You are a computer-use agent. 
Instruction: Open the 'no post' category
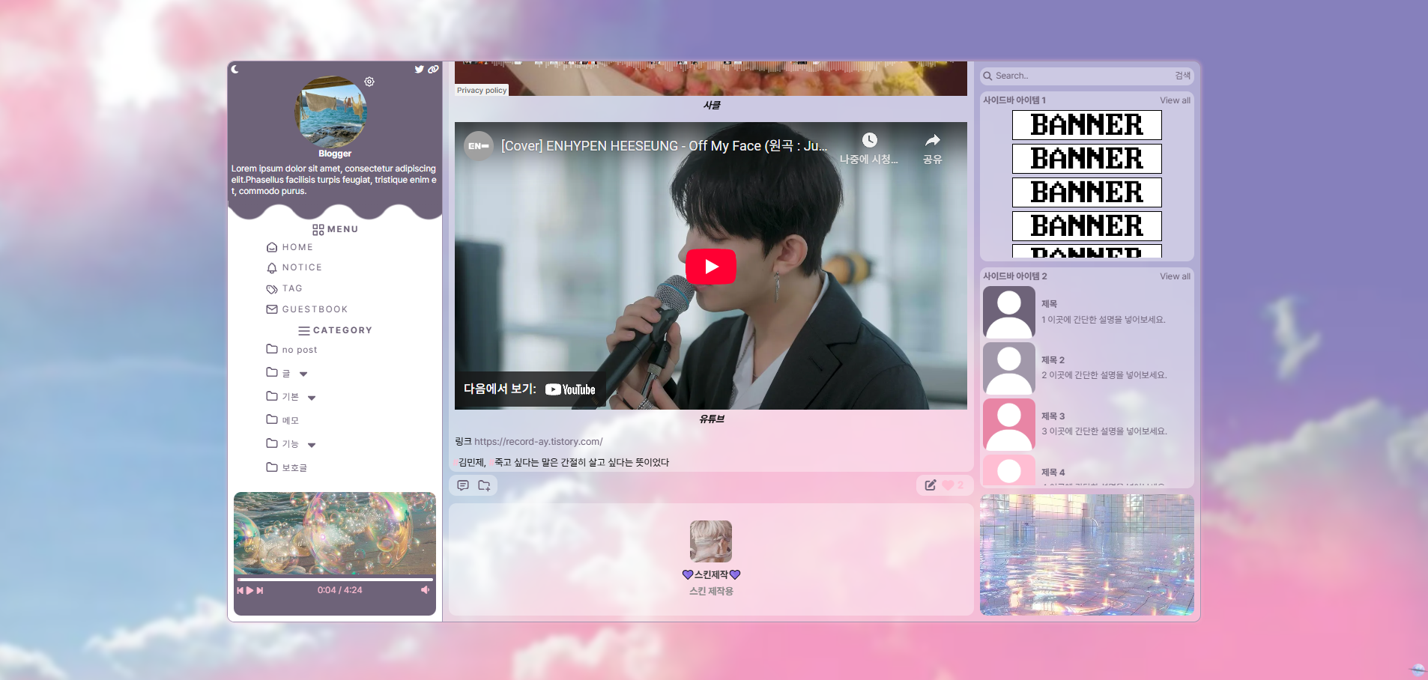click(300, 350)
